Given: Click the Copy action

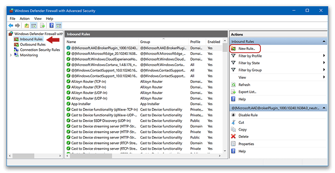Looking at the screenshot, I should [x=243, y=129].
